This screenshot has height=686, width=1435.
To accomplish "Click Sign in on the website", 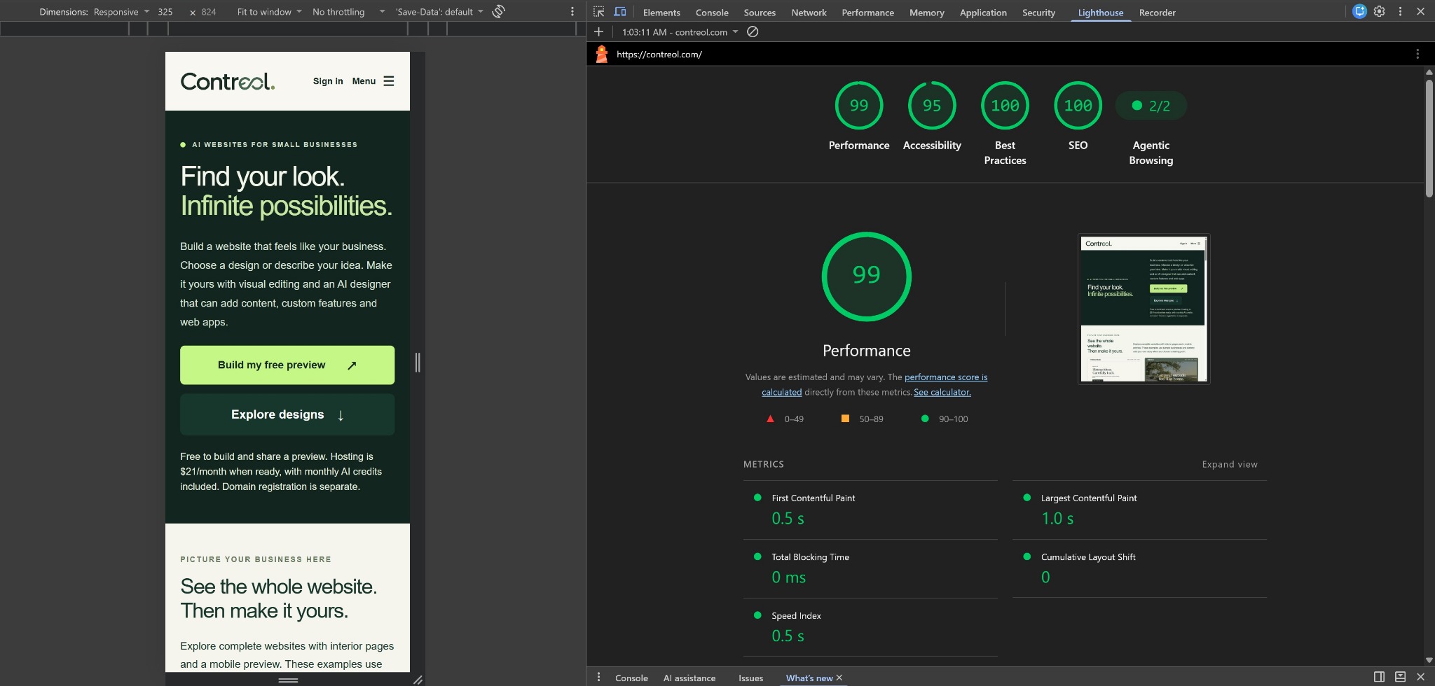I will click(x=328, y=81).
